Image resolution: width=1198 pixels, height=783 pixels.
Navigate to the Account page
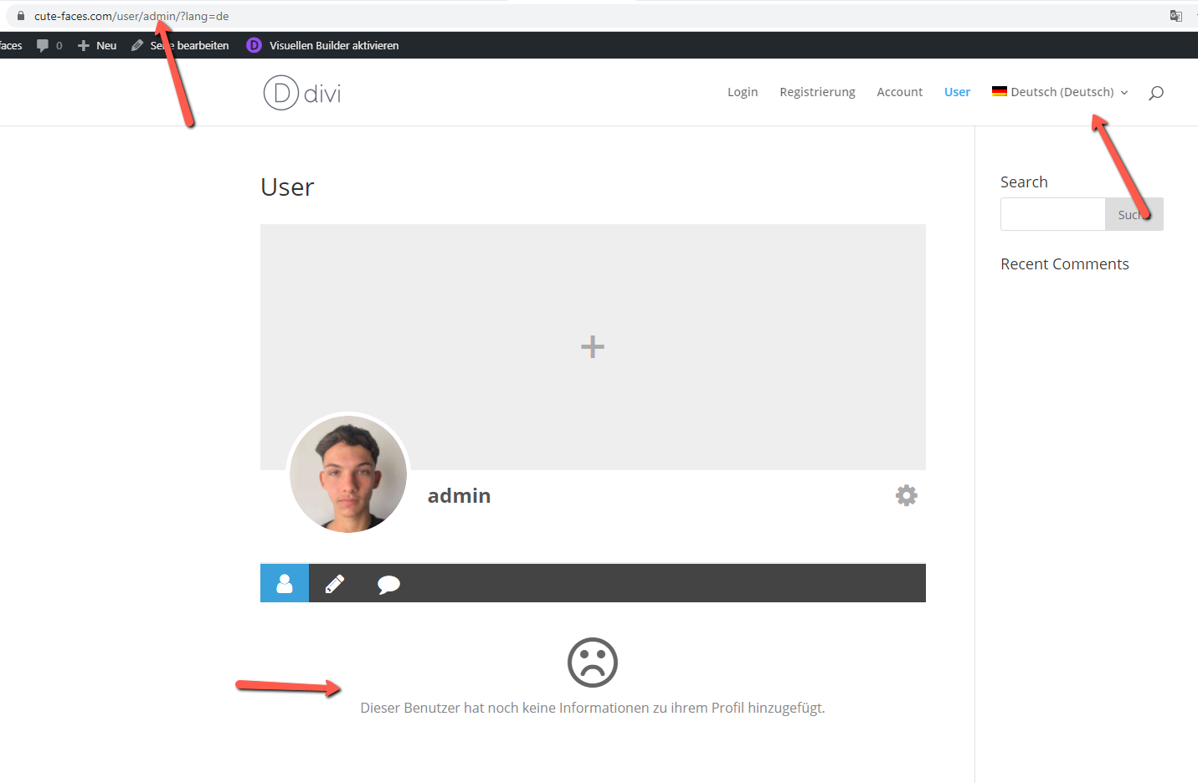899,92
